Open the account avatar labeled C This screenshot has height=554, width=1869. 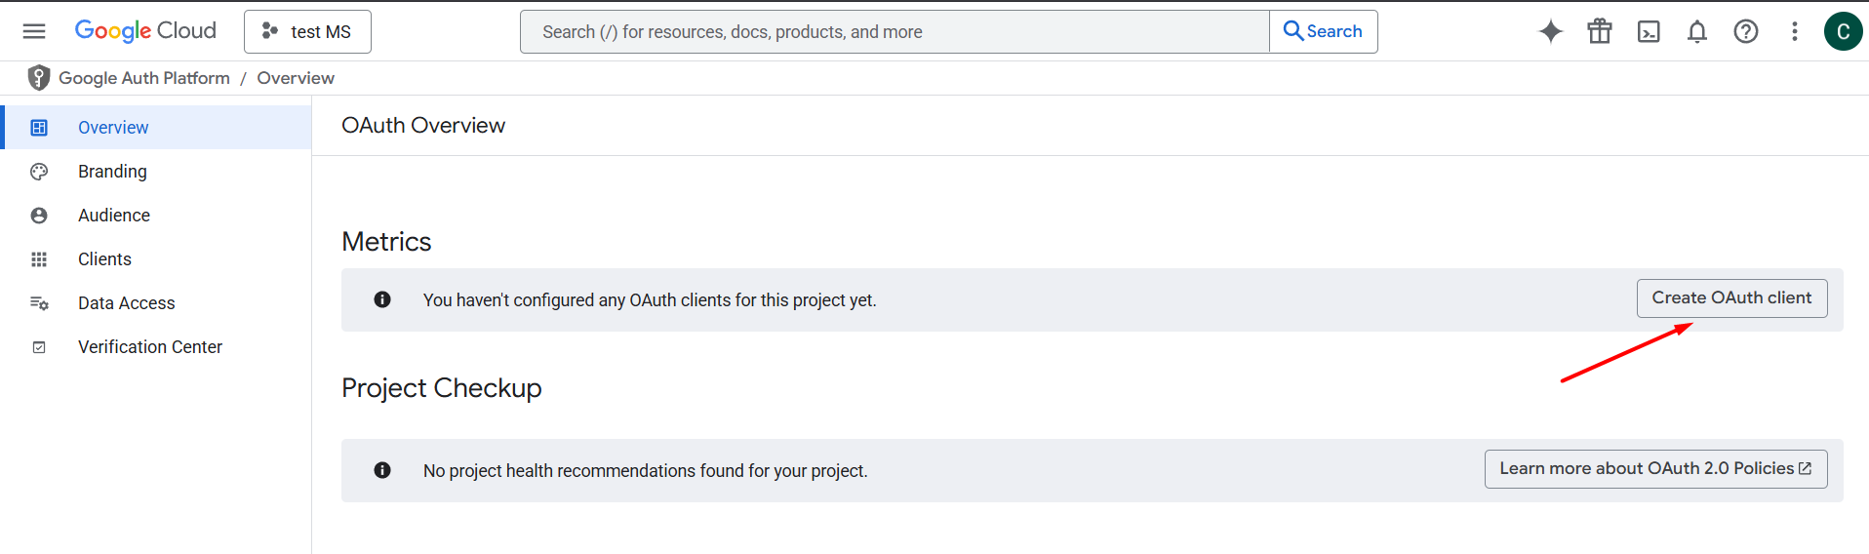[x=1844, y=31]
